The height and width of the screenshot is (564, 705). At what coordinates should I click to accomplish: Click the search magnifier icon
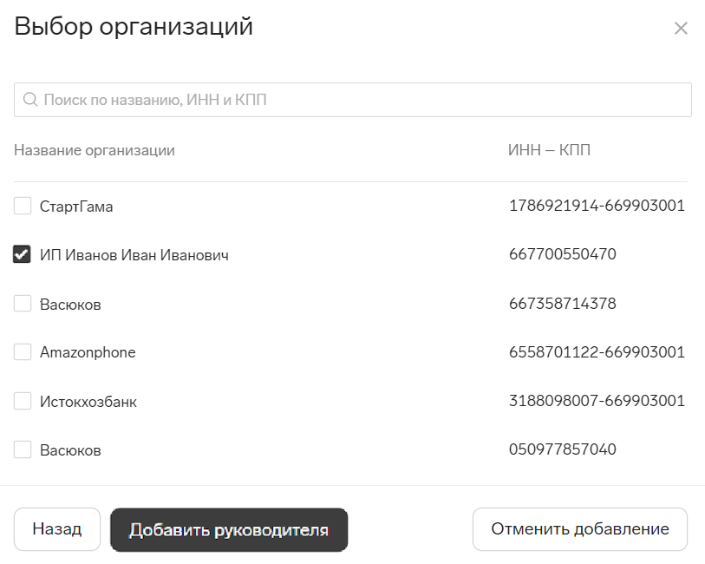click(30, 100)
